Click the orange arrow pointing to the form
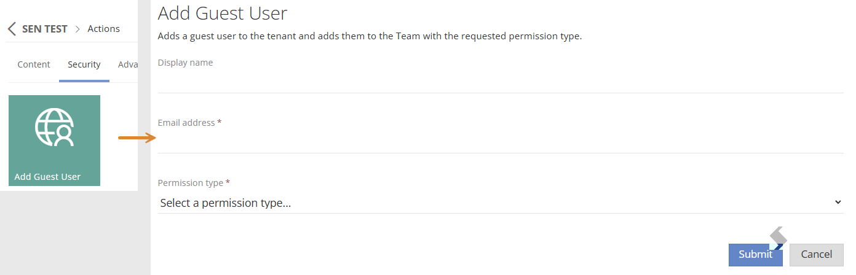 137,137
